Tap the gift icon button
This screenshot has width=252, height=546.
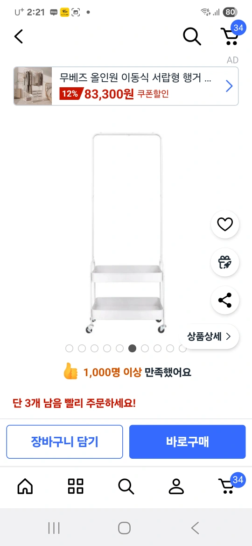point(225,262)
